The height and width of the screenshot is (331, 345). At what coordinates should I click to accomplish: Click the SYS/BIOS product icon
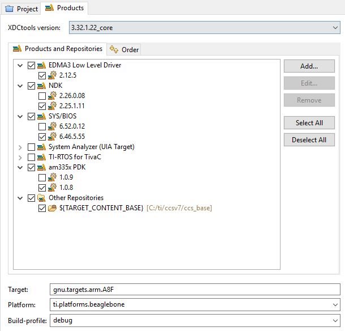pos(41,116)
